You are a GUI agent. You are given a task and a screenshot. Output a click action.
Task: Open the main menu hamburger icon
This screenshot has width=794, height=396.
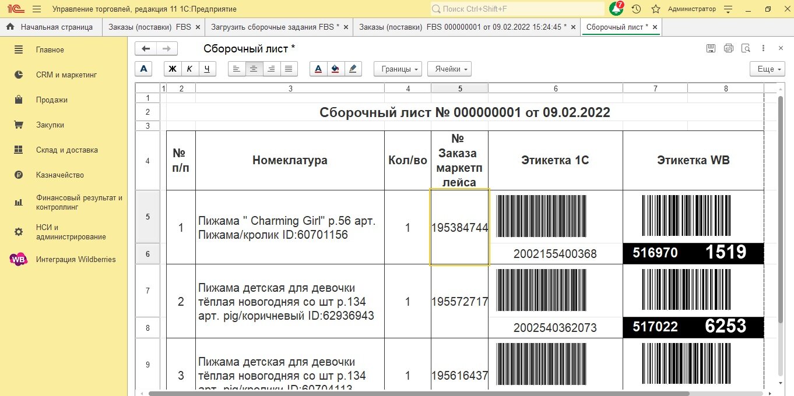[37, 9]
